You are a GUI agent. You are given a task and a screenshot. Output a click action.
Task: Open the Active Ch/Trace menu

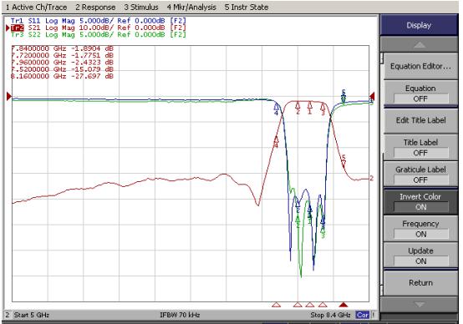tap(37, 8)
